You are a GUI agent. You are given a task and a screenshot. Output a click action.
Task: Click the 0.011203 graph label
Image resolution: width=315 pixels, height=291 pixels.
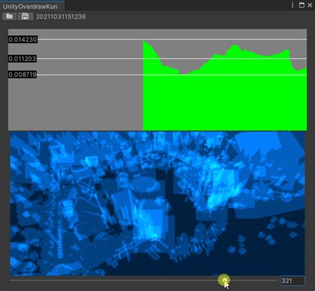(23, 59)
